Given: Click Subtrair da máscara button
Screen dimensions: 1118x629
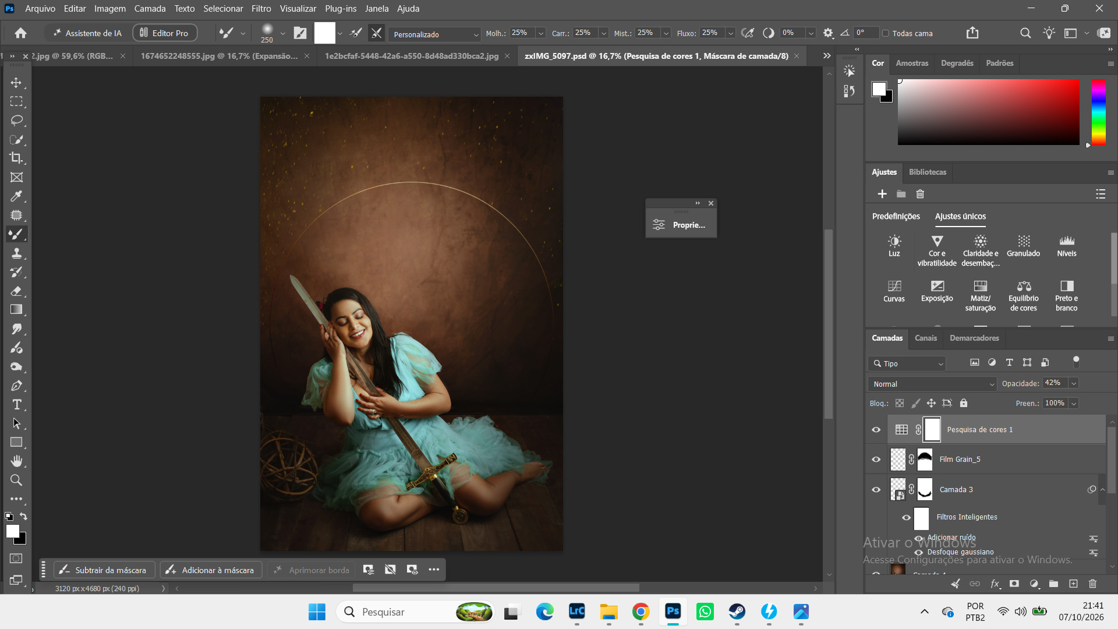Looking at the screenshot, I should coord(104,570).
